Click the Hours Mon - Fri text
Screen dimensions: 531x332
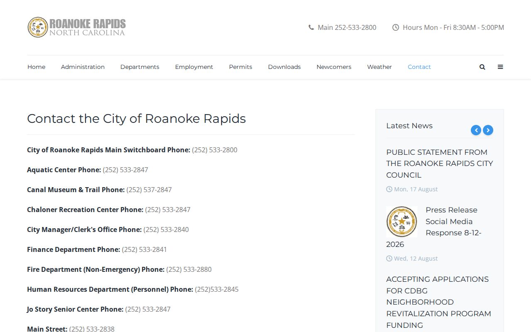click(x=453, y=27)
